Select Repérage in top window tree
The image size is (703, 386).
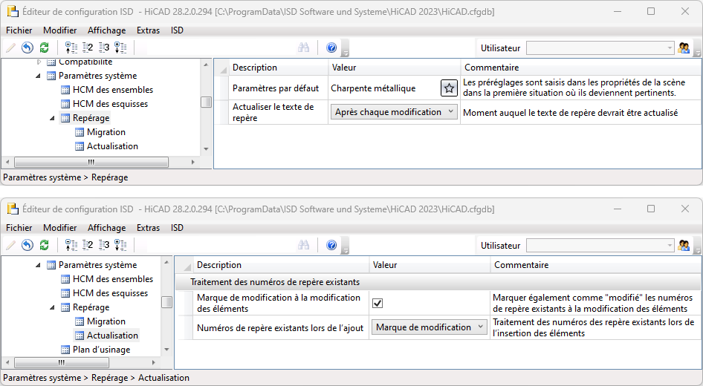pyautogui.click(x=91, y=118)
